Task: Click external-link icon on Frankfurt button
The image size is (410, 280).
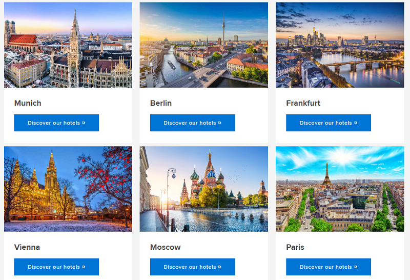Action: pos(356,123)
